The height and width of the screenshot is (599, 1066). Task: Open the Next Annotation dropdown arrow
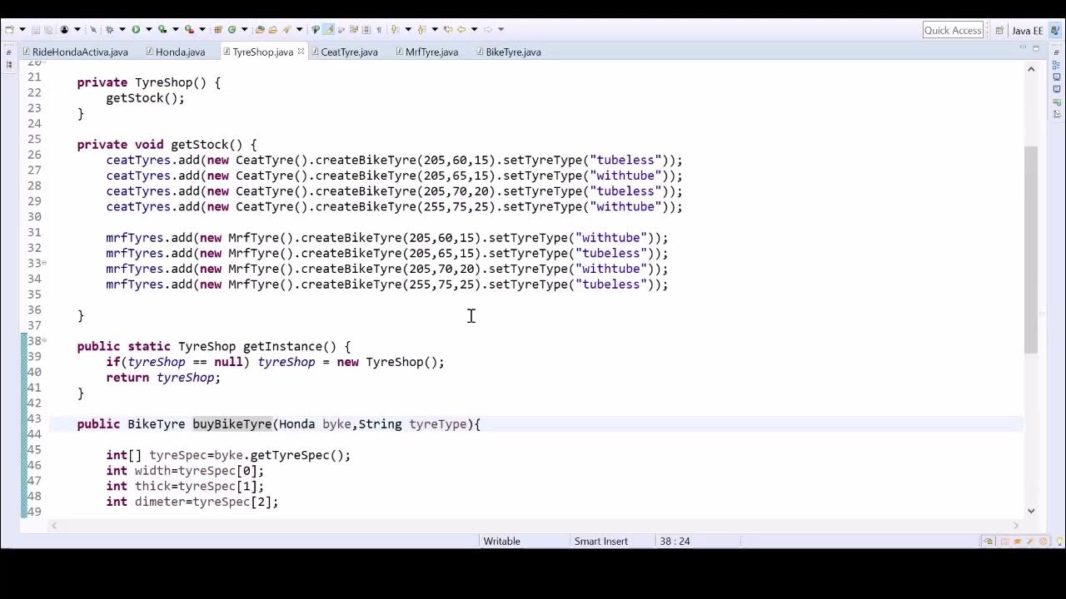408,29
